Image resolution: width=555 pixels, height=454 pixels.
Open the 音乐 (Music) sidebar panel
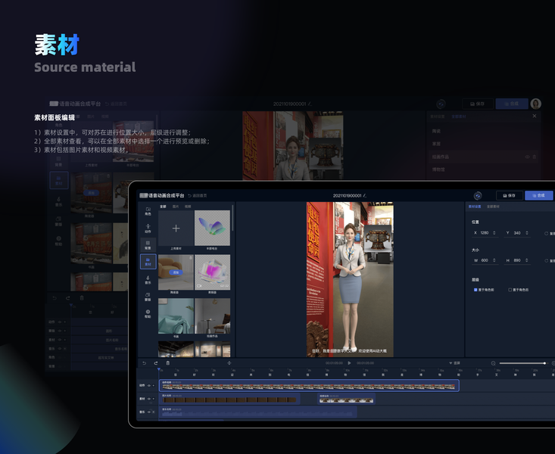148,279
